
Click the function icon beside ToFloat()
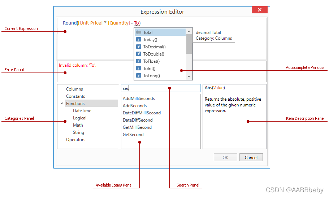pyautogui.click(x=139, y=61)
